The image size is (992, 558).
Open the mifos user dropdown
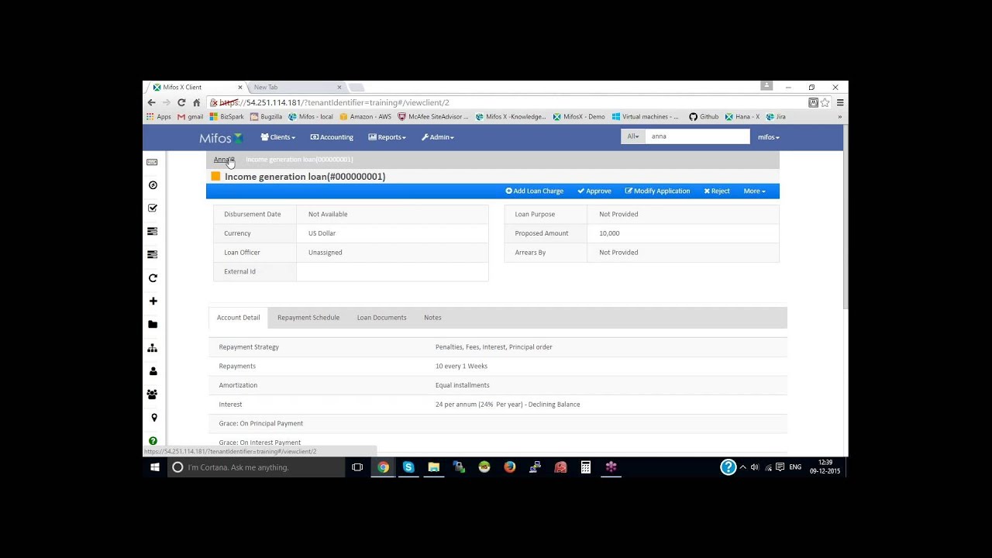pyautogui.click(x=769, y=137)
